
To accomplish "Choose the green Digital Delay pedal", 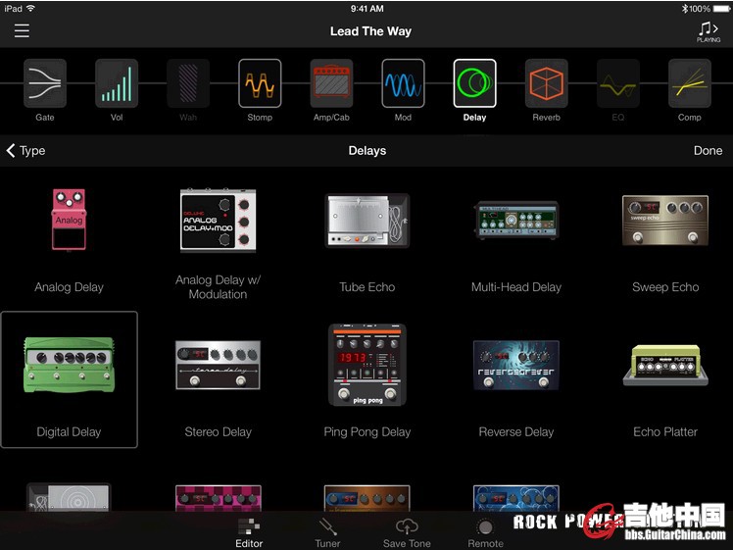I will [x=69, y=365].
